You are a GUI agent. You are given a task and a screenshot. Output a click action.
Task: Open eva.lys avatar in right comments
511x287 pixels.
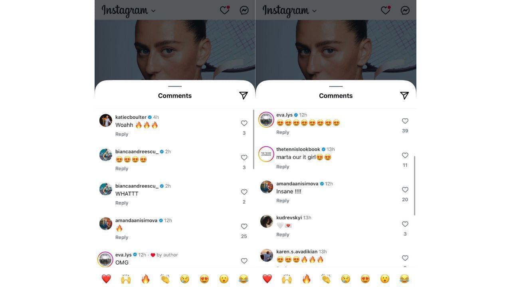[266, 120]
